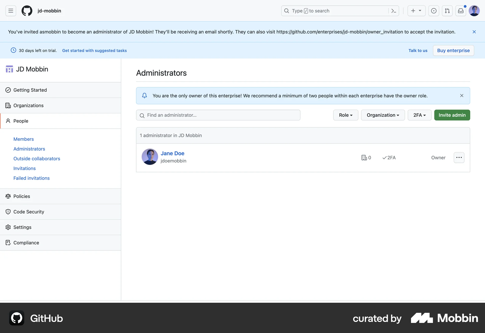485x333 pixels.
Task: Expand the Role filter dropdown
Action: 346,115
